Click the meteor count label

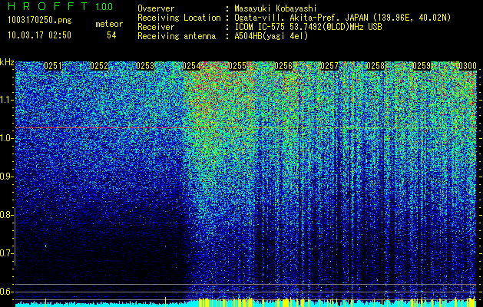coord(109,24)
